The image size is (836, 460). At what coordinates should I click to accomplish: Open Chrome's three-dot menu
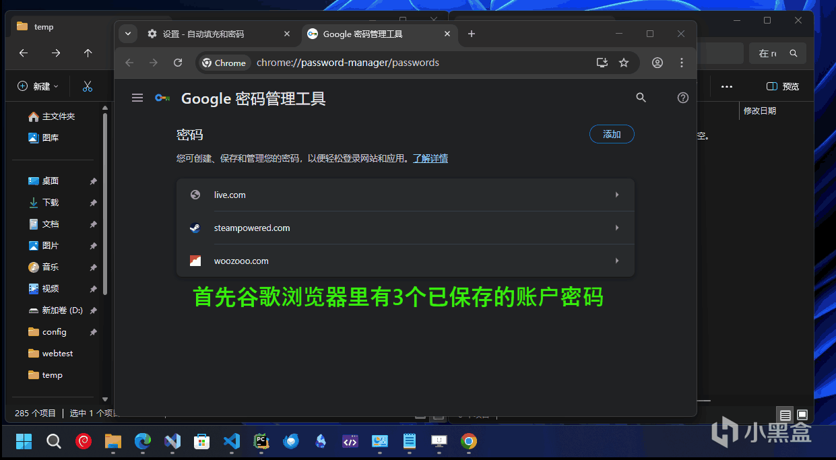tap(682, 62)
